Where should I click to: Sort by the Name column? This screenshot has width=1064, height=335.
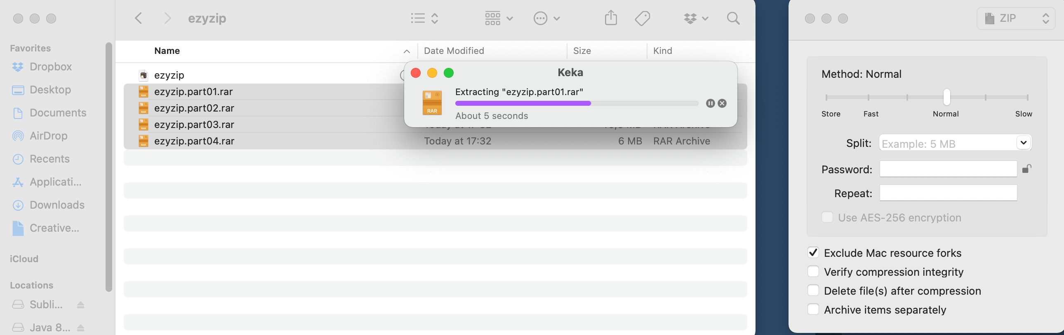coord(167,51)
